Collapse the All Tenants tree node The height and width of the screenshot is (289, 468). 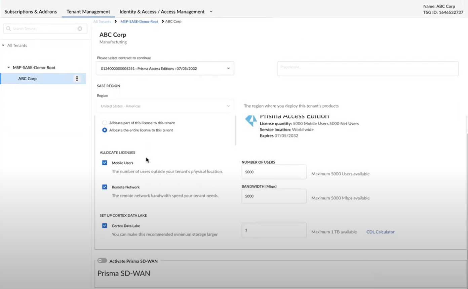click(3, 45)
